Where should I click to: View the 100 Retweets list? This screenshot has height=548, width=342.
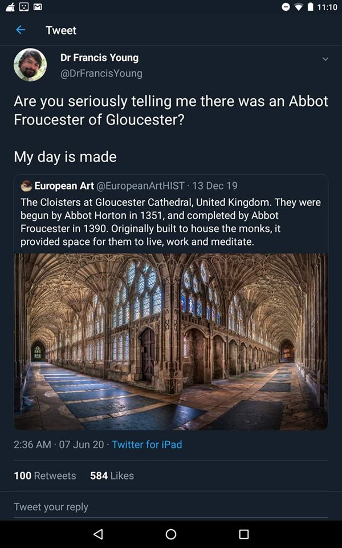point(44,476)
